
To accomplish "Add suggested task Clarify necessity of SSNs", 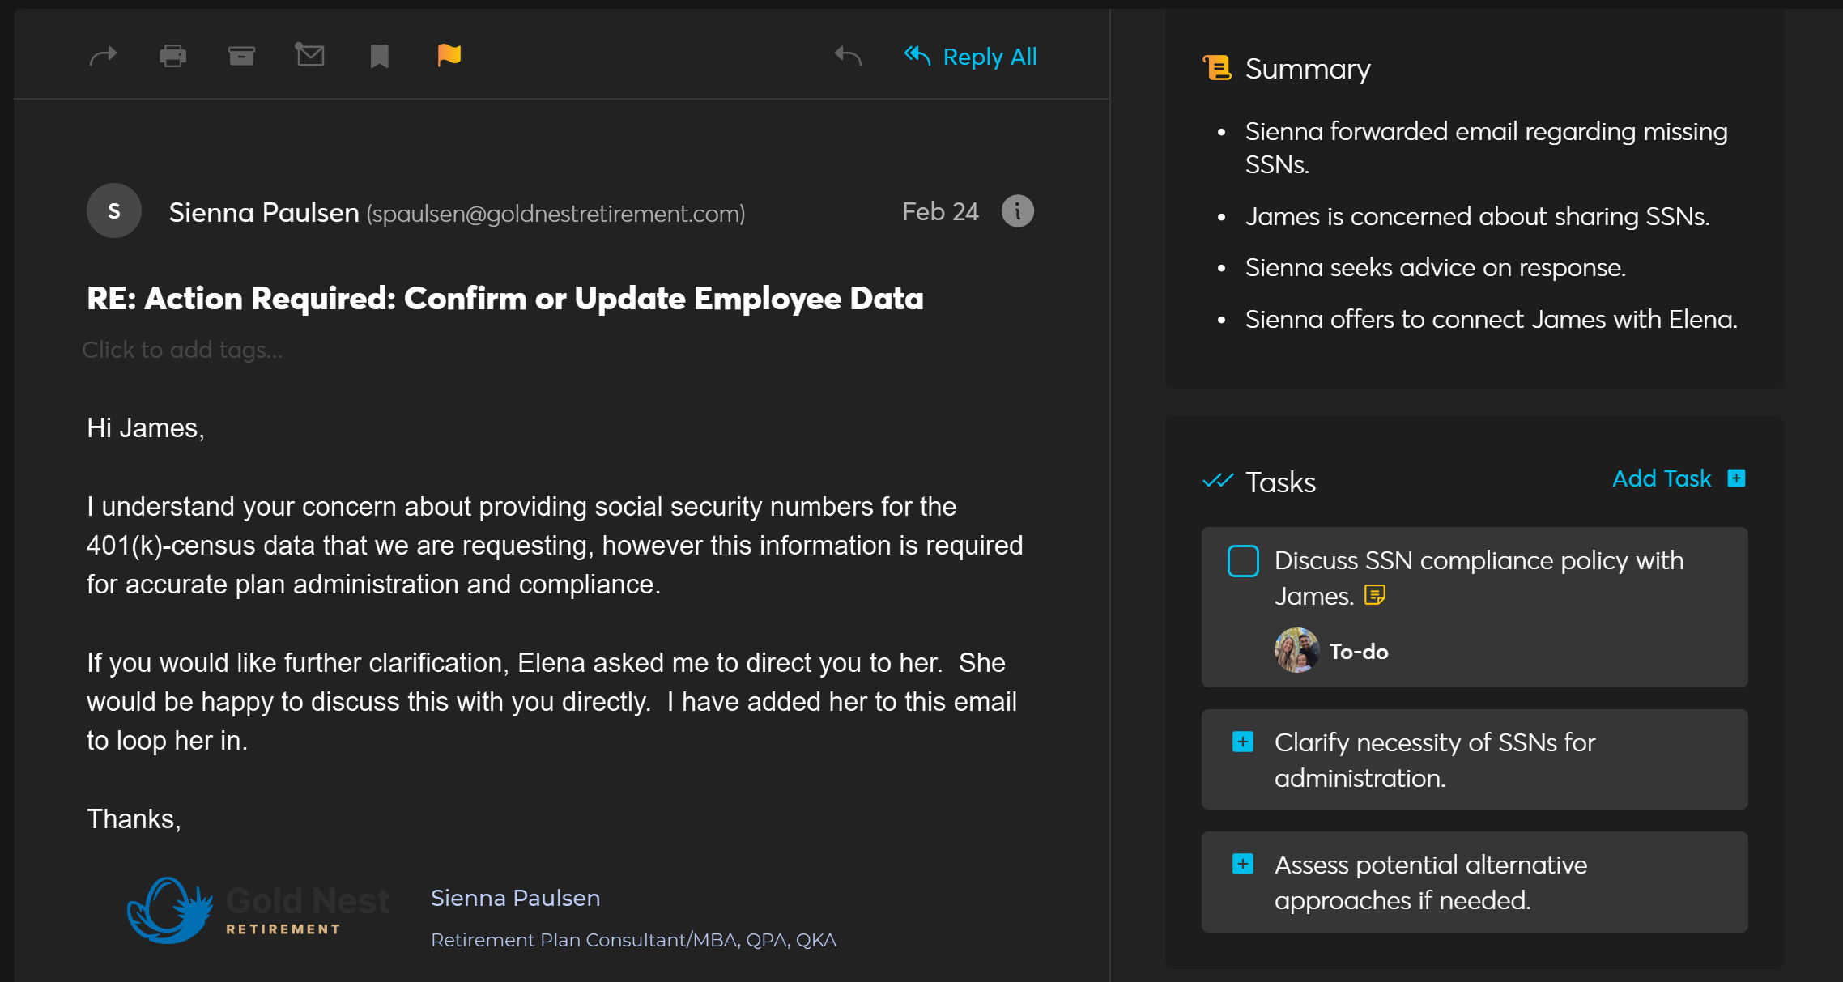I will pyautogui.click(x=1243, y=742).
